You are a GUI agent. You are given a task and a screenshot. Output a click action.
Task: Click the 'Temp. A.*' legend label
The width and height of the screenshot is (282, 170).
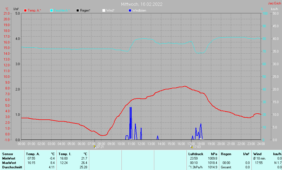(x=34, y=11)
